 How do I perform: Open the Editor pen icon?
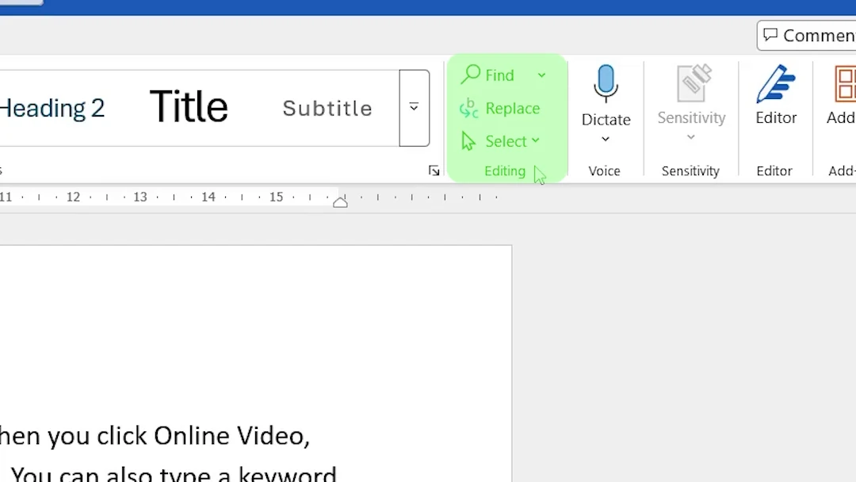point(775,84)
